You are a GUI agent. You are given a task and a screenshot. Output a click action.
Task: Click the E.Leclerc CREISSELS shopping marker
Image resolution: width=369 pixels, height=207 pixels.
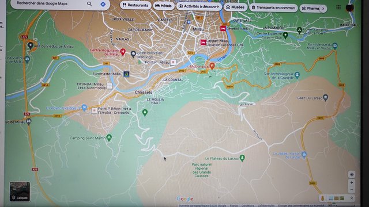pyautogui.click(x=84, y=108)
